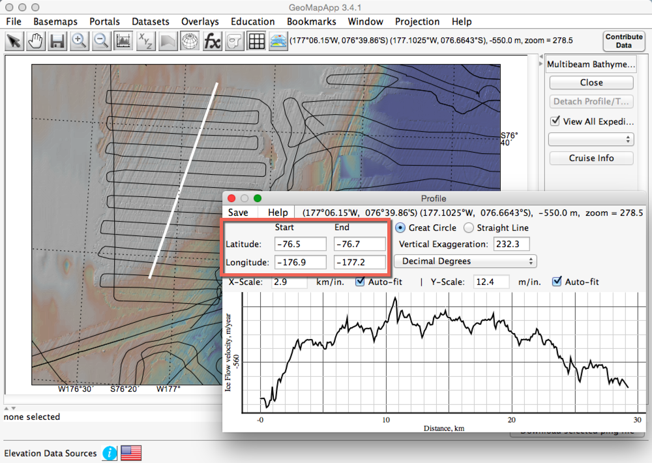This screenshot has width=652, height=463.
Task: Uncheck the View All Expeditions checkbox
Action: (555, 121)
